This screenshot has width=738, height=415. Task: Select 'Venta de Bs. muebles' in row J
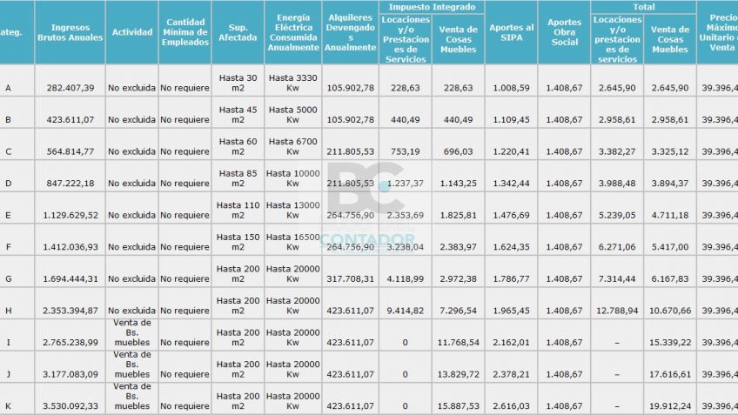coord(132,365)
